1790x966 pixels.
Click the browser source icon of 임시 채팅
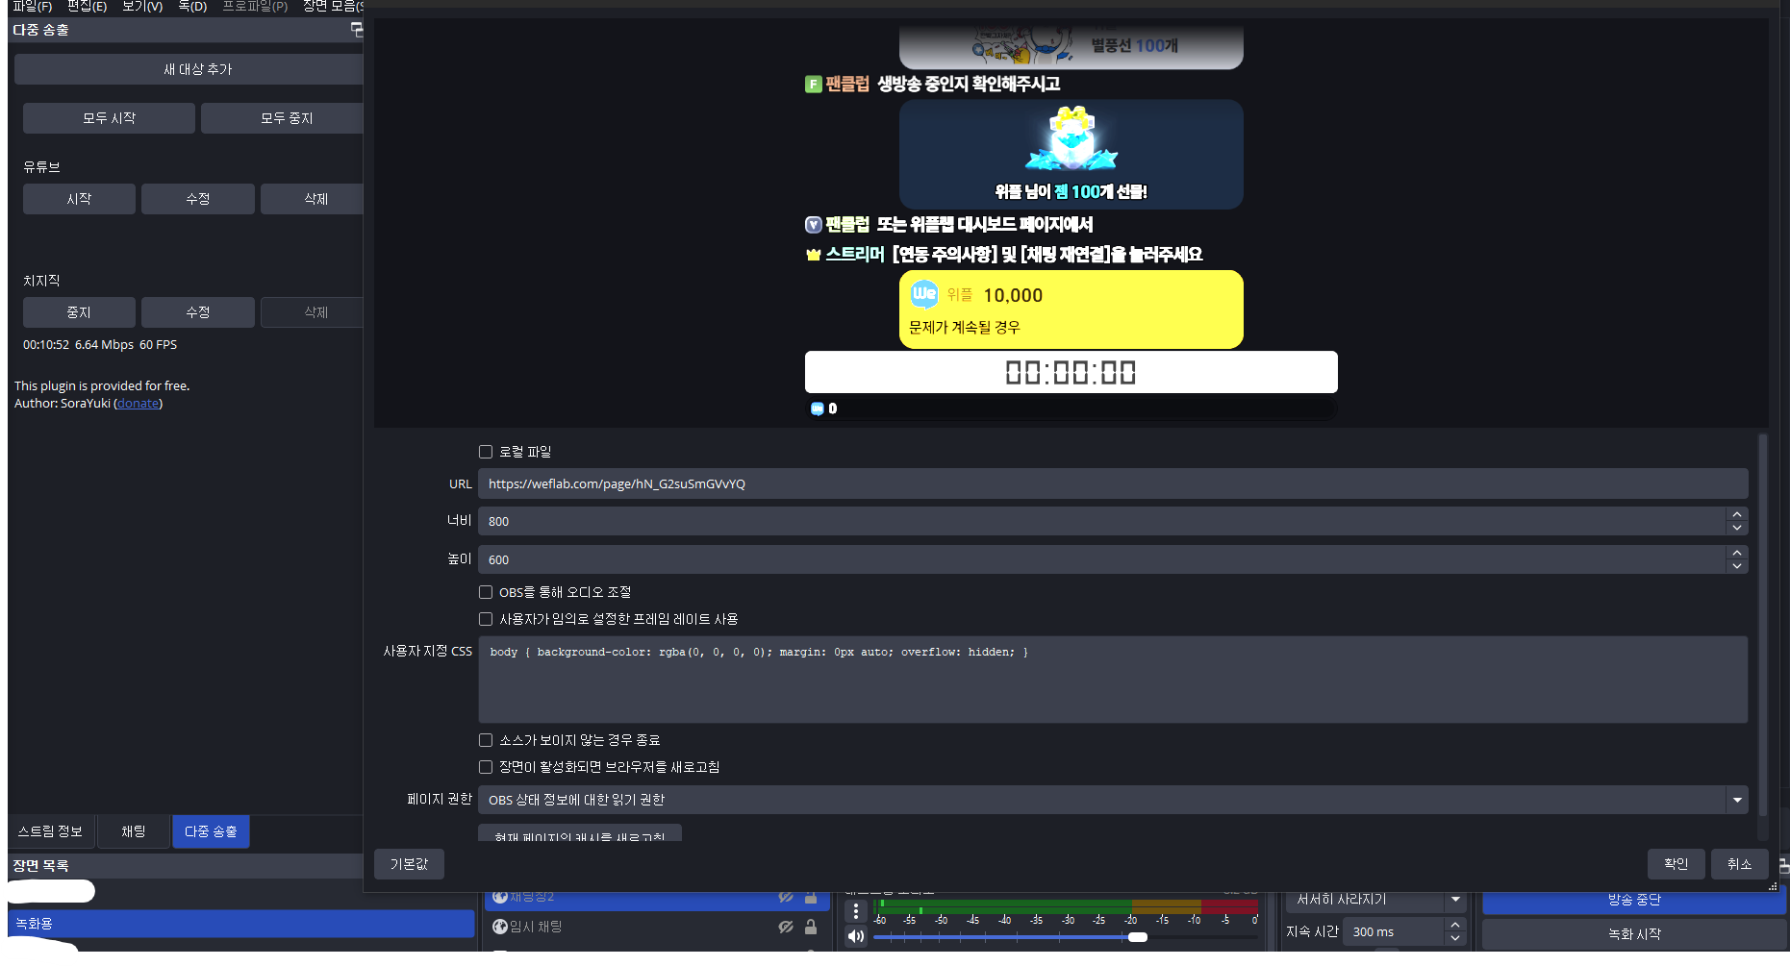pyautogui.click(x=500, y=927)
